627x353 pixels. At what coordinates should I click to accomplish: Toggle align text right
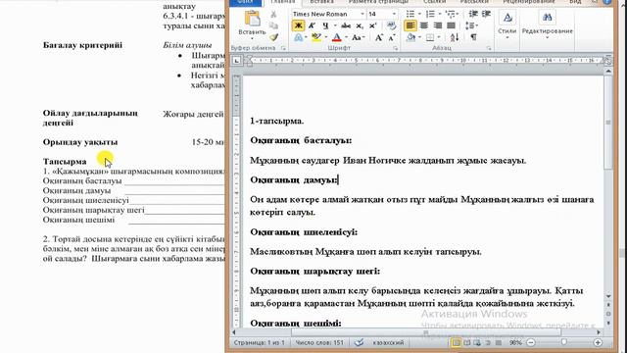pos(438,25)
